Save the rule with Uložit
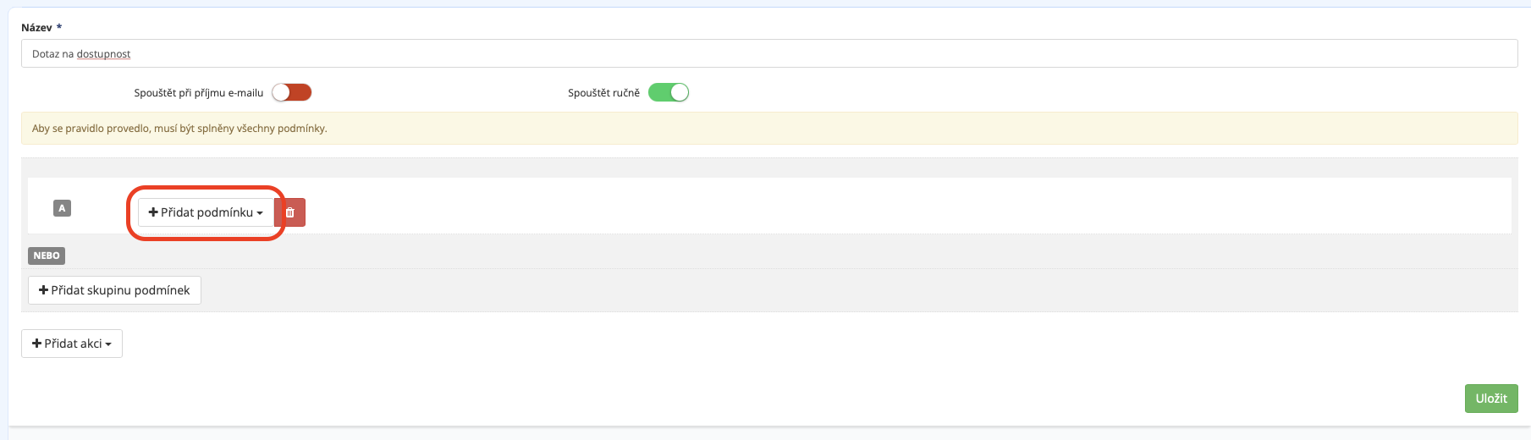Image resolution: width=1531 pixels, height=440 pixels. point(1491,399)
